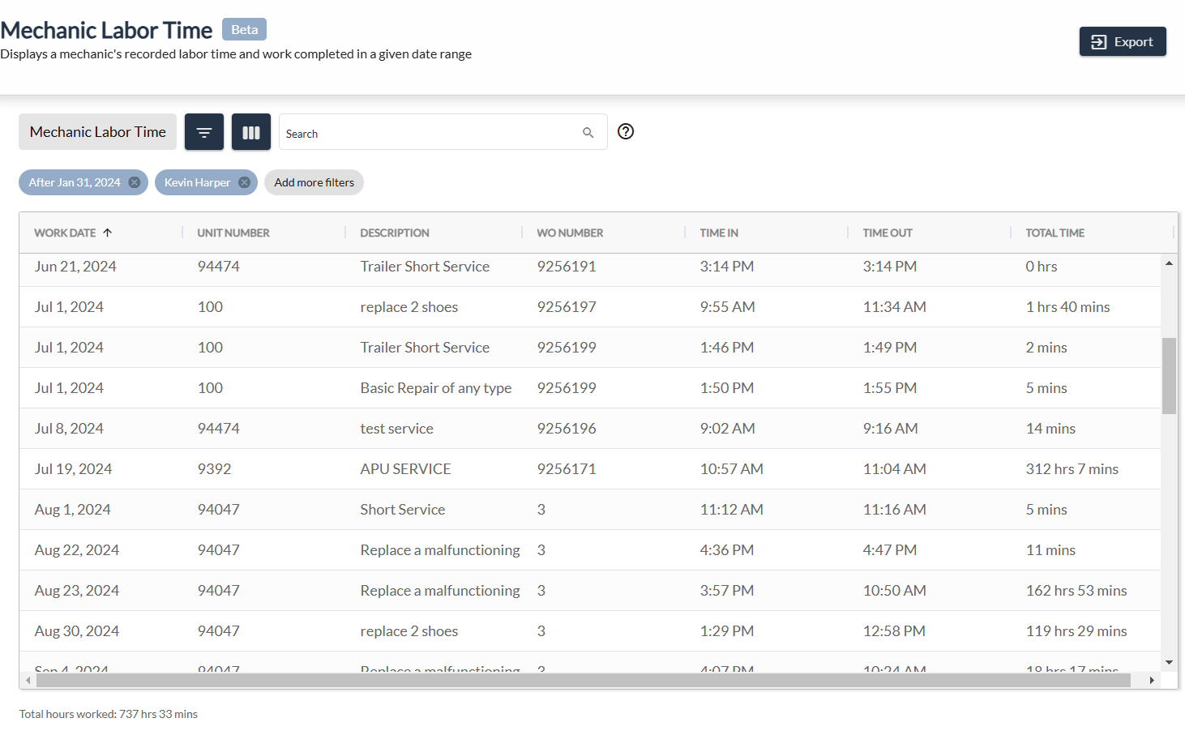
Task: Click the Time Out column header
Action: [x=887, y=233]
